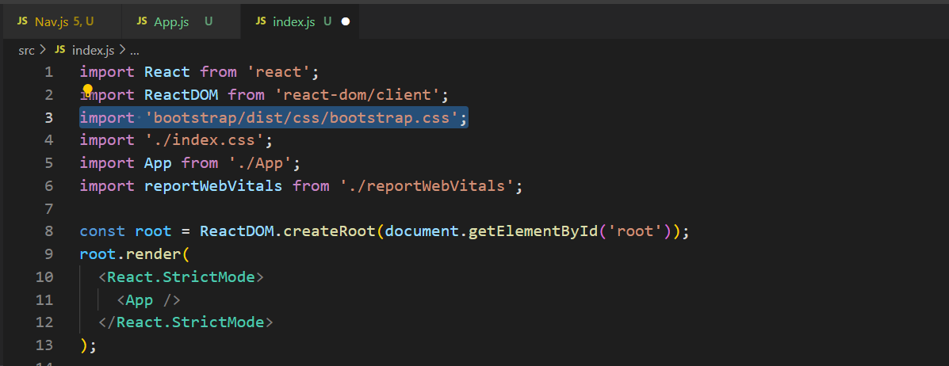Click the src breadcrumb folder
The height and width of the screenshot is (366, 949).
tap(27, 50)
